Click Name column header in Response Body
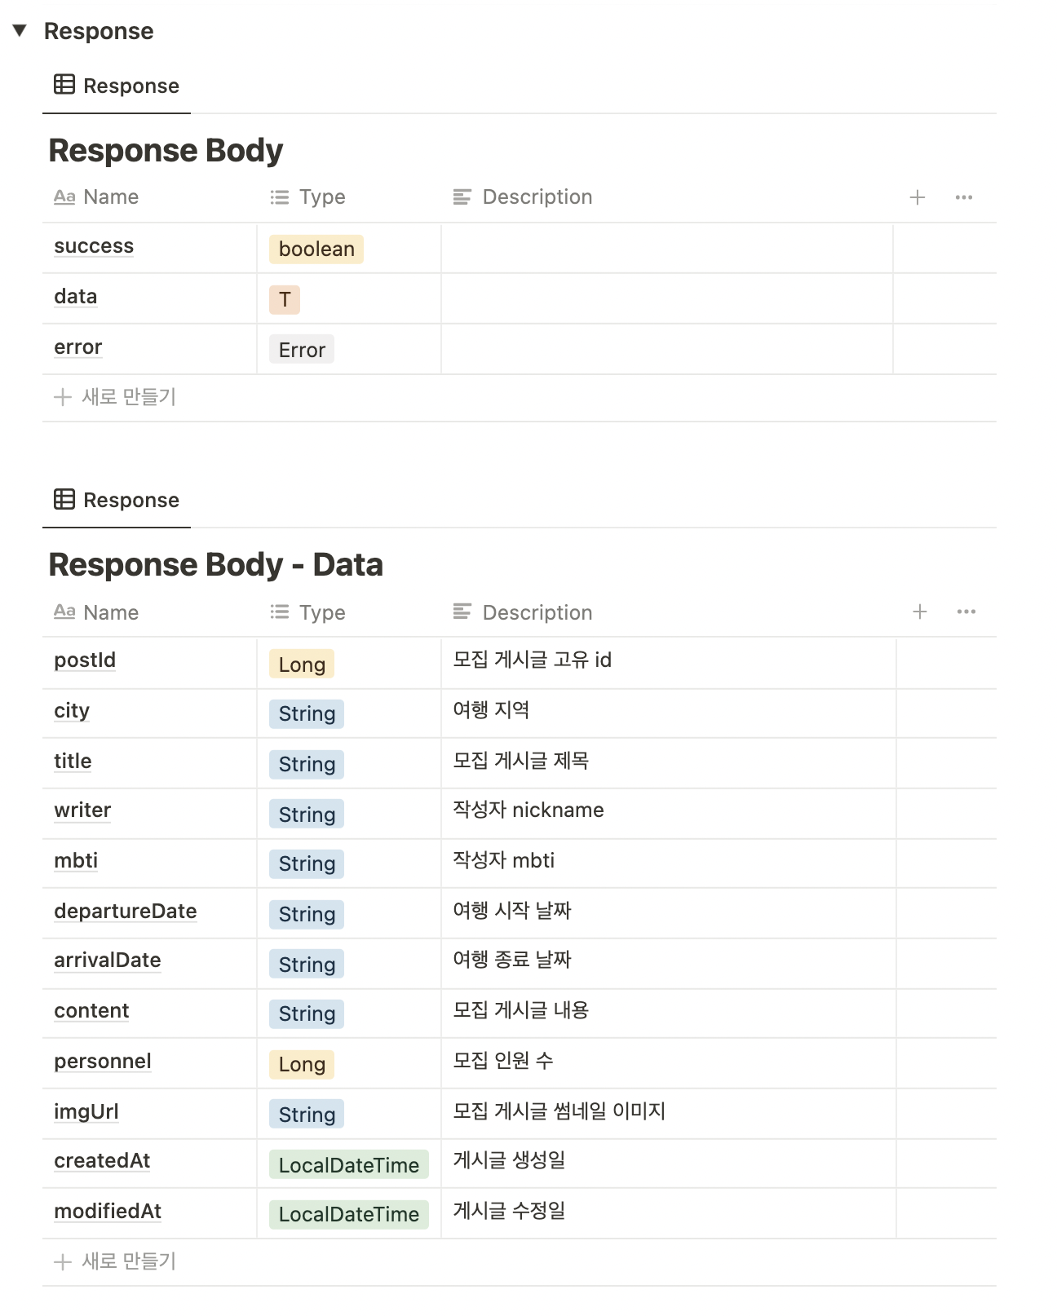1057x1316 pixels. coord(96,197)
